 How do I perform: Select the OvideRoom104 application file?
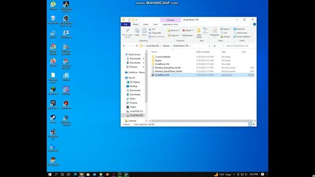click(x=202, y=75)
